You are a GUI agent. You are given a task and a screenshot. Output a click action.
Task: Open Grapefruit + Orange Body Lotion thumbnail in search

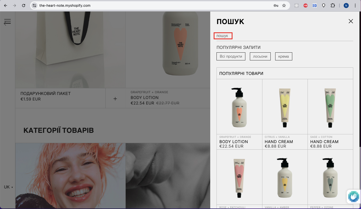239,107
